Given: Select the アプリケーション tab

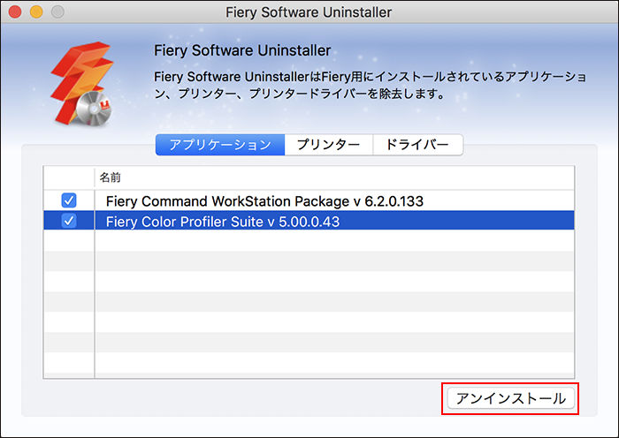Looking at the screenshot, I should (220, 145).
